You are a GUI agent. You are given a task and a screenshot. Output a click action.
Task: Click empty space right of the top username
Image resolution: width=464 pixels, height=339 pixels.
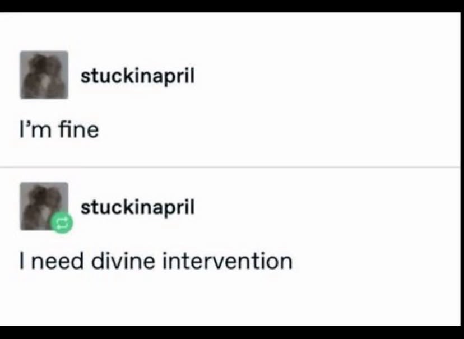click(314, 76)
